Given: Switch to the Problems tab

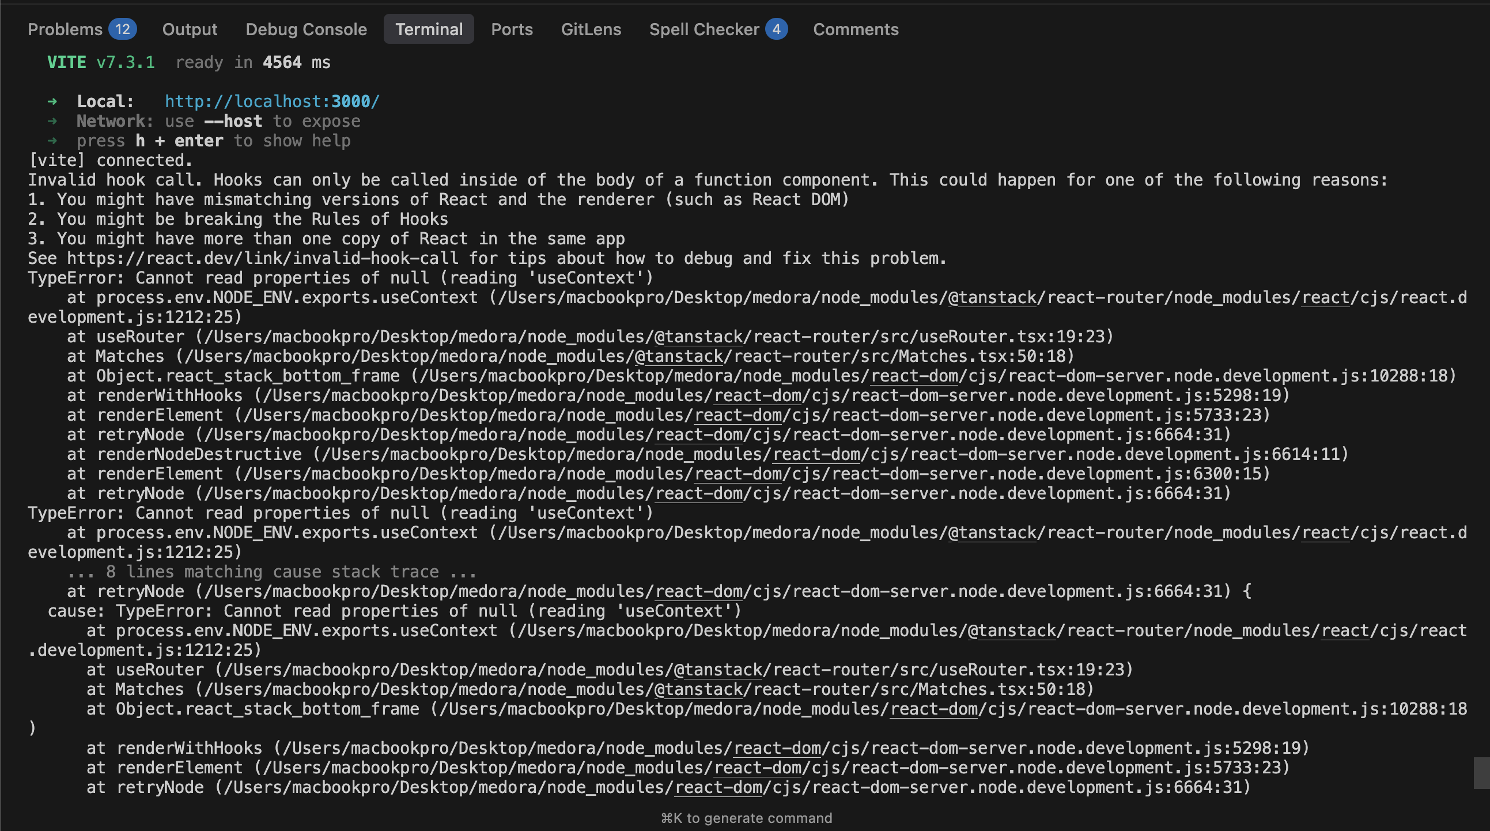Looking at the screenshot, I should click(x=63, y=29).
